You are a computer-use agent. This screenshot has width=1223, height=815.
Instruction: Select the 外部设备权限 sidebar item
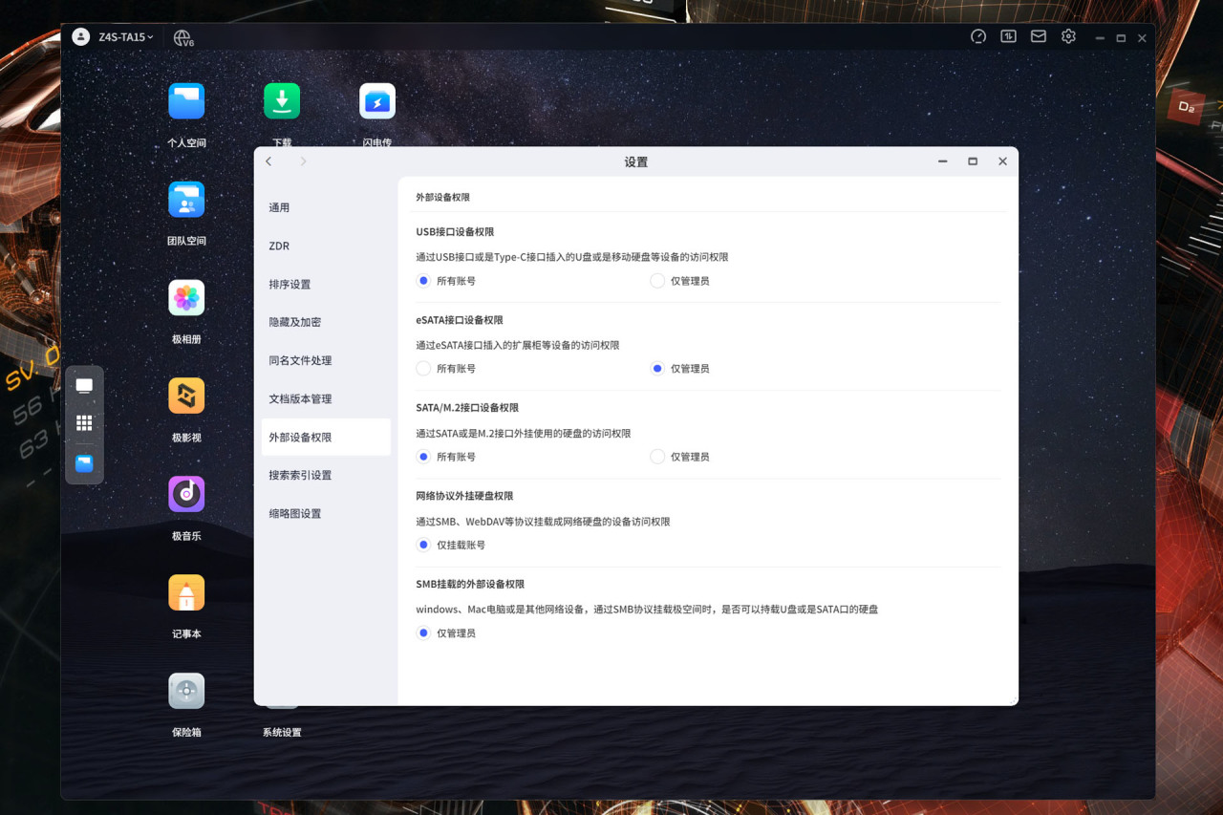pyautogui.click(x=326, y=437)
